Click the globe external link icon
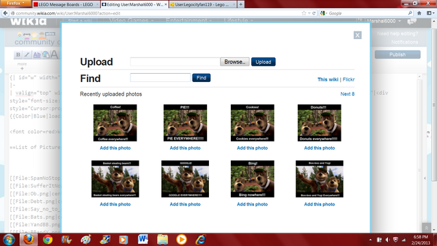The width and height of the screenshot is (437, 246). (46, 55)
